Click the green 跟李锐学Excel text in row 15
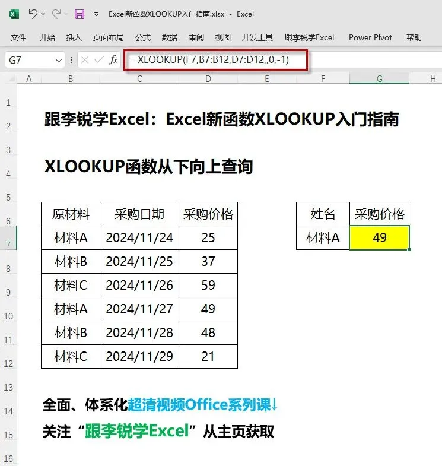Screen dimensions: 442x466 (137, 431)
